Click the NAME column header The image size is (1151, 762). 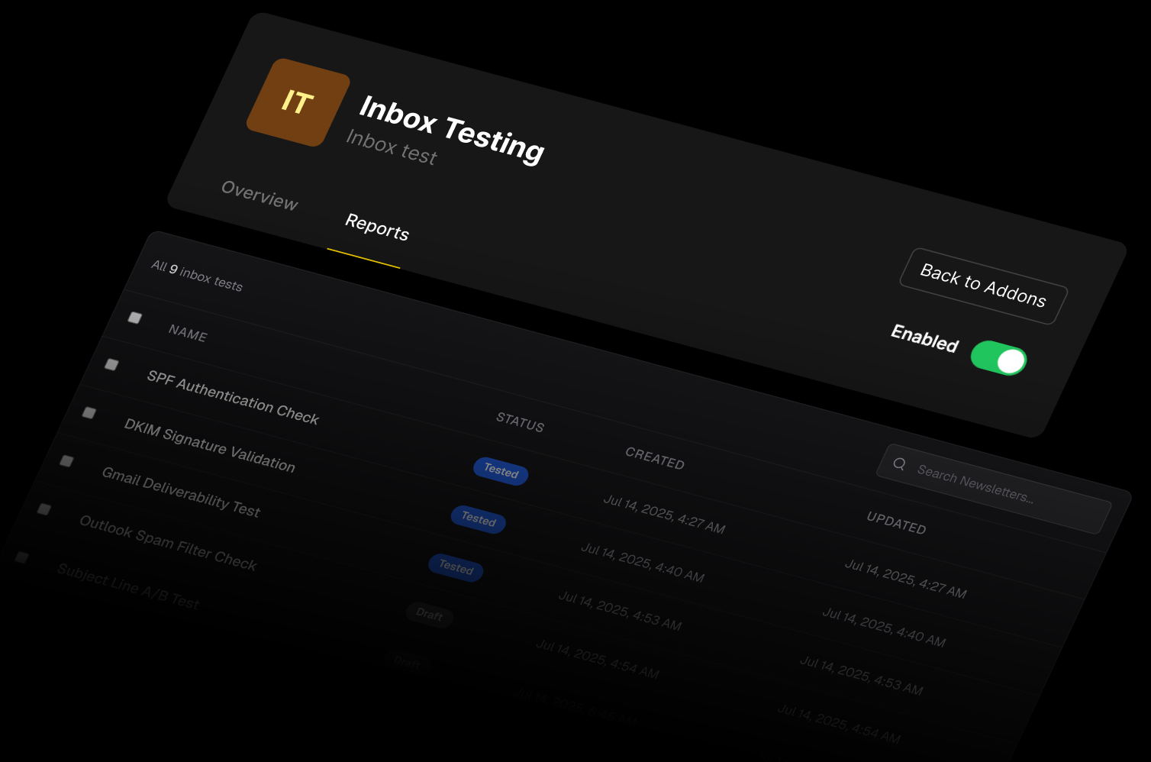tap(188, 334)
